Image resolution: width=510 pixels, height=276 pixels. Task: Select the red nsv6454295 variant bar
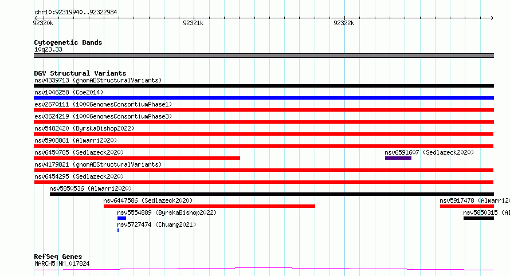coord(264,182)
